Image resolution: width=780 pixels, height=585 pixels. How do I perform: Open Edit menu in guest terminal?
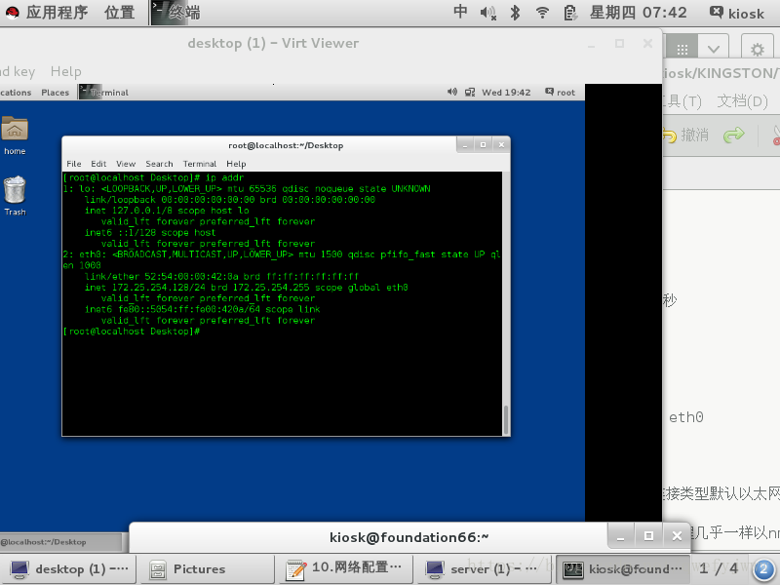(98, 164)
